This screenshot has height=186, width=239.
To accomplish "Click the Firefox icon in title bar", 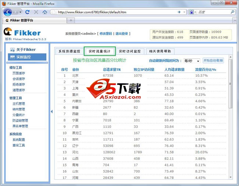I will (x=4, y=4).
